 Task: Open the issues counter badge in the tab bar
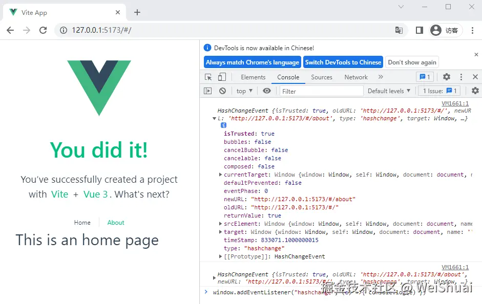tap(425, 77)
